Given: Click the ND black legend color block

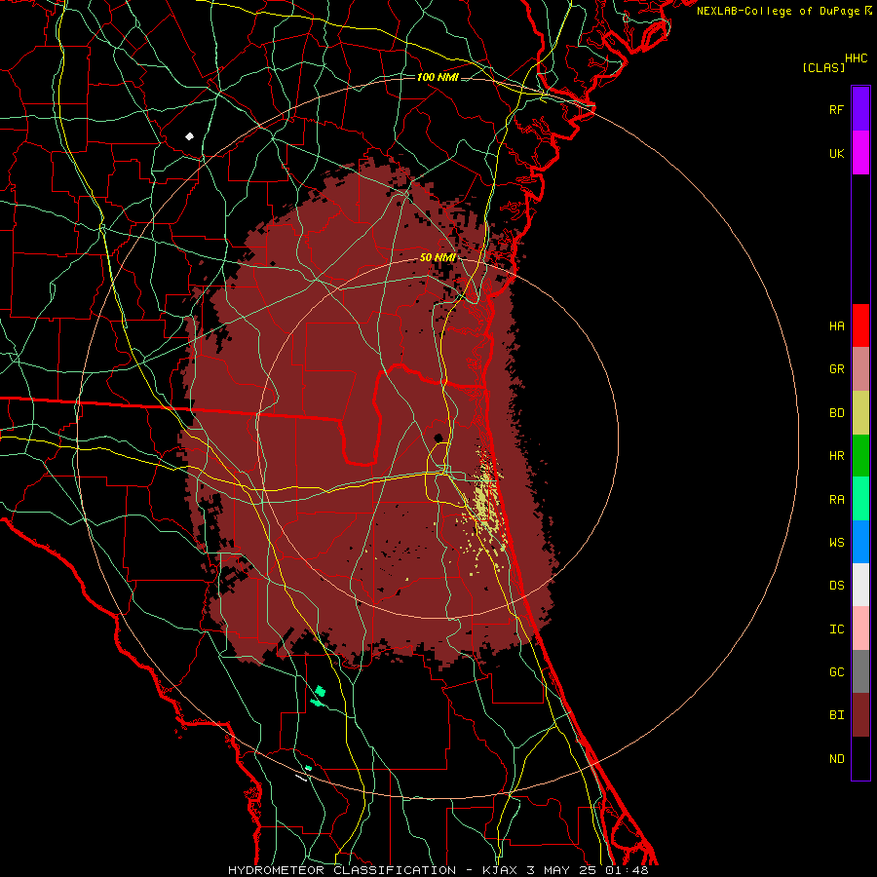Looking at the screenshot, I should point(860,758).
